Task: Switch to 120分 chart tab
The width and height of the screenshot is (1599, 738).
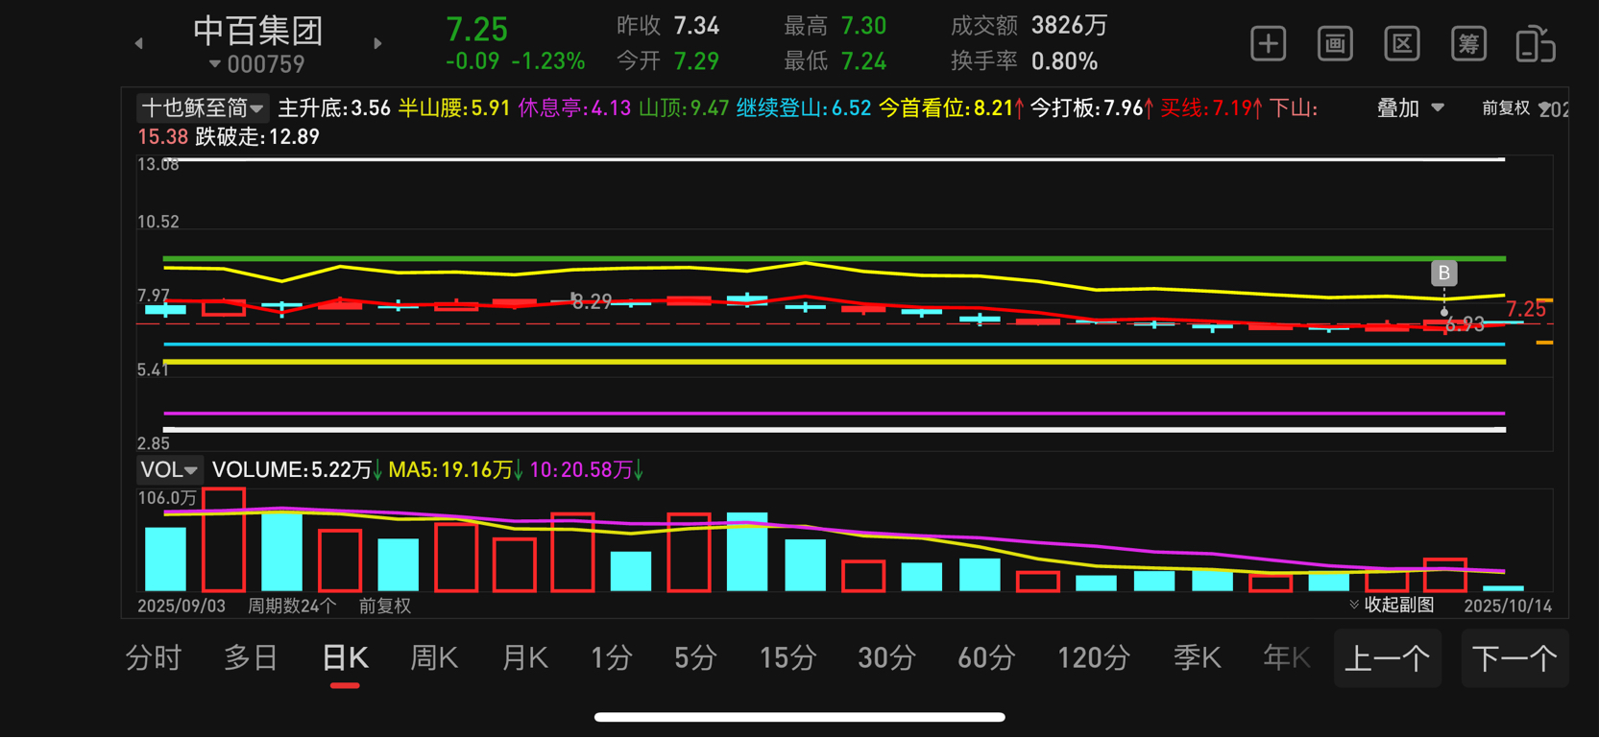Action: pos(1094,658)
